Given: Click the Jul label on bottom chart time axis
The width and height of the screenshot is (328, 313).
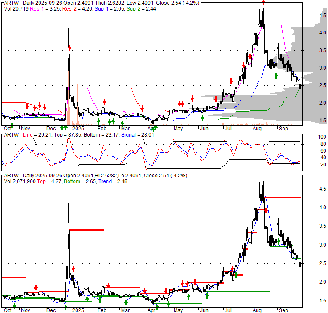Looking at the screenshot, I should point(228,310).
